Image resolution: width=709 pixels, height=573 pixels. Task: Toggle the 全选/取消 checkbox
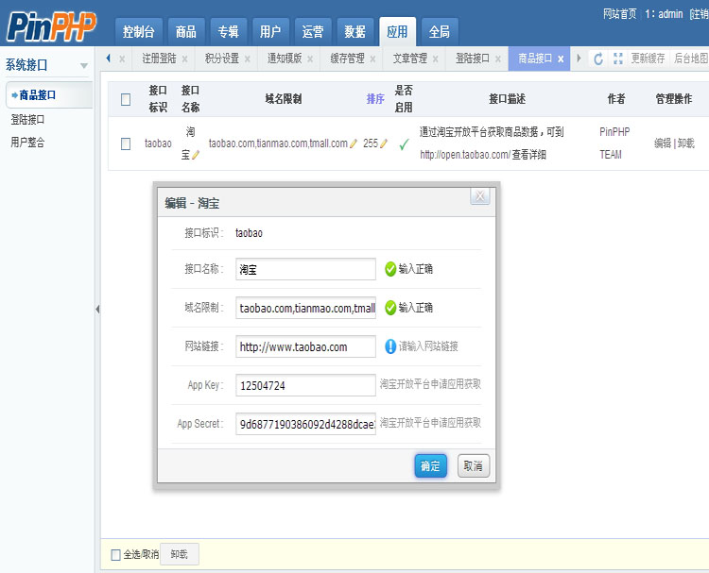click(x=115, y=555)
